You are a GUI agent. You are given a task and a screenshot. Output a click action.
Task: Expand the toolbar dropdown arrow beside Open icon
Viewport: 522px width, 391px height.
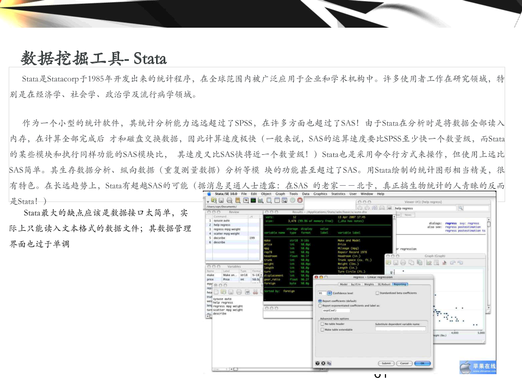point(208,201)
